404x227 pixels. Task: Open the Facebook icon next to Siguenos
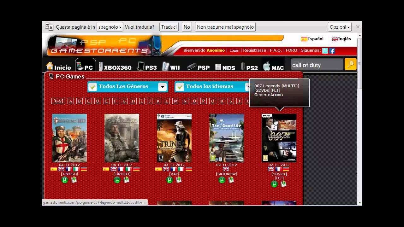pyautogui.click(x=332, y=50)
